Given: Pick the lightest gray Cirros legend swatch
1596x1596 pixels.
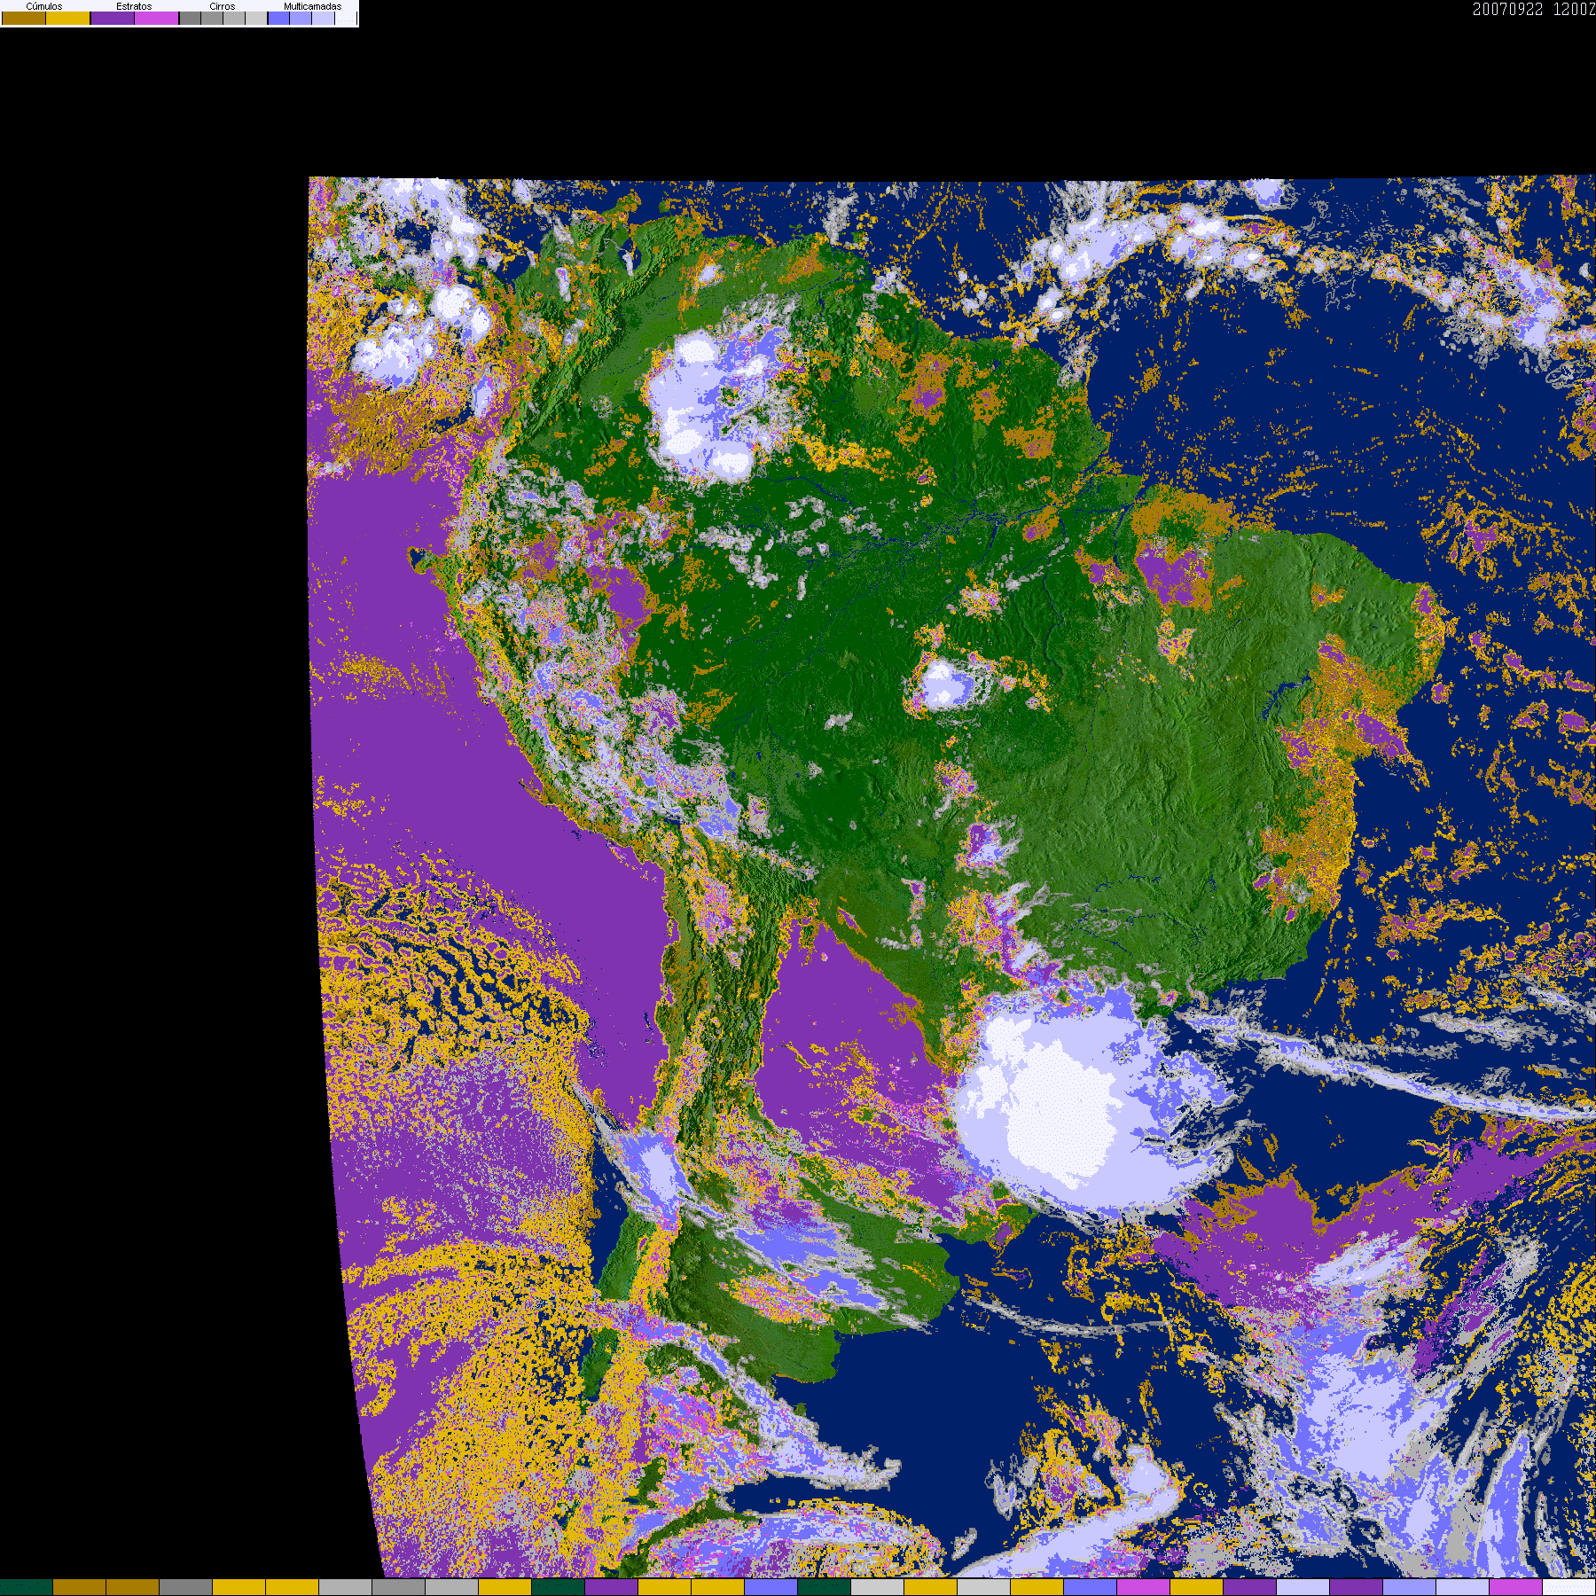Looking at the screenshot, I should 256,18.
